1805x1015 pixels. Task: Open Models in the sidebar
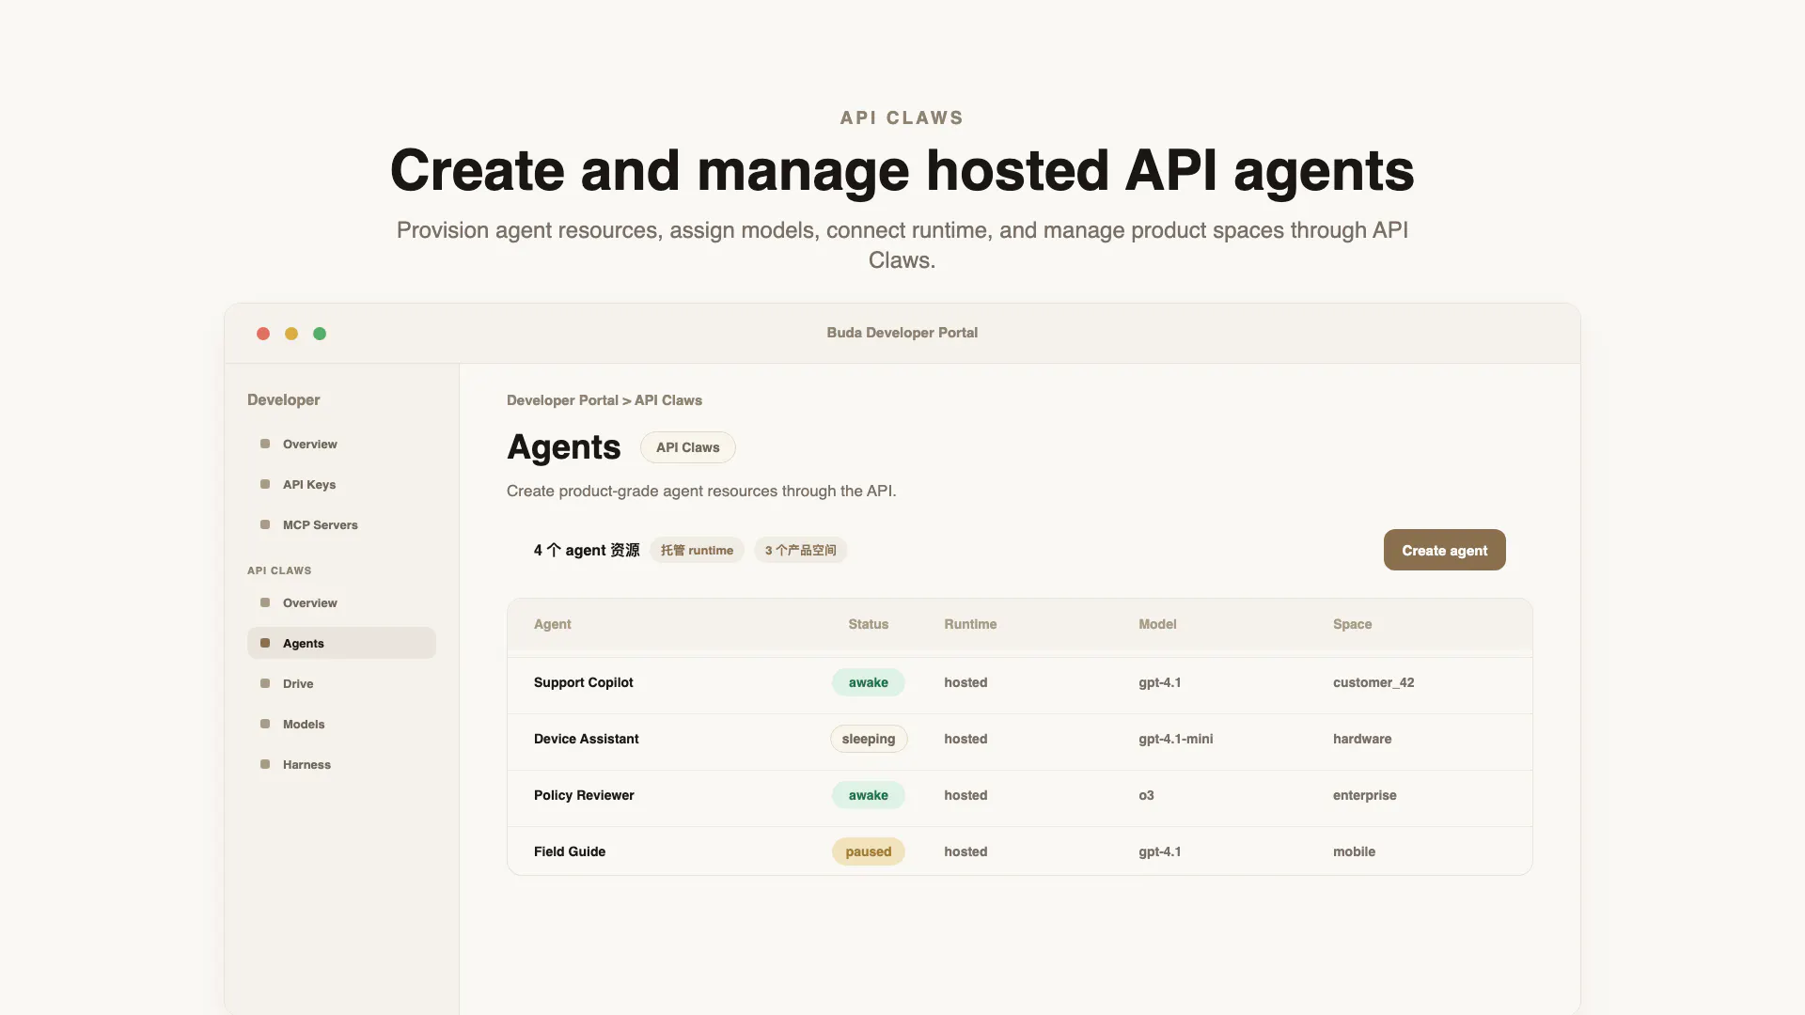coord(341,724)
